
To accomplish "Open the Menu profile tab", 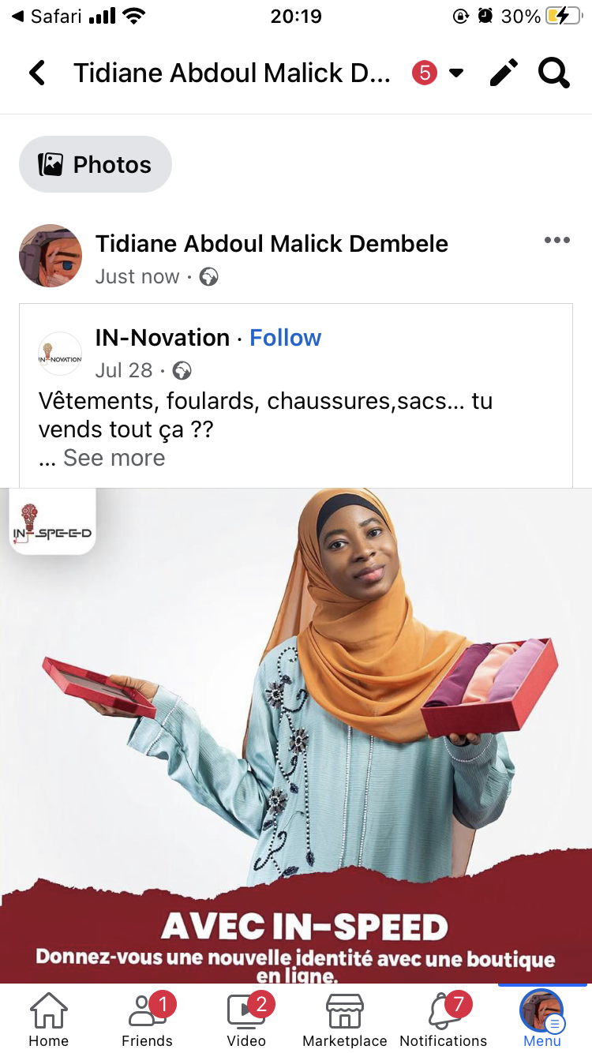I will [x=542, y=1019].
